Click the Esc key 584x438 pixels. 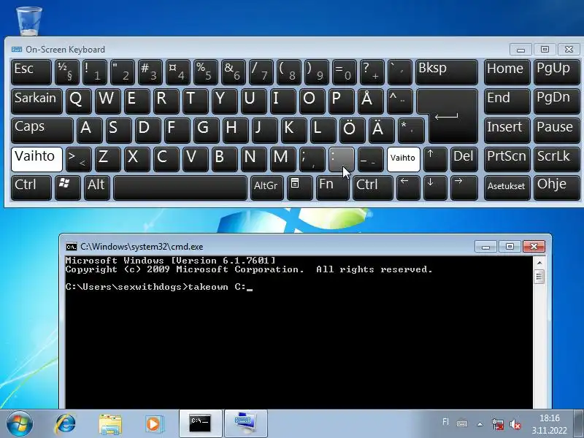point(31,72)
